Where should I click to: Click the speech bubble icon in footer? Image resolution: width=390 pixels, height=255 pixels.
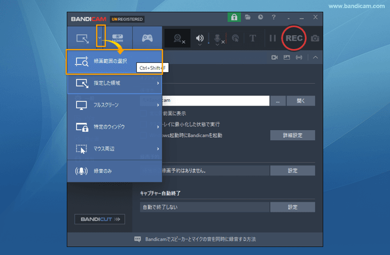point(137,239)
